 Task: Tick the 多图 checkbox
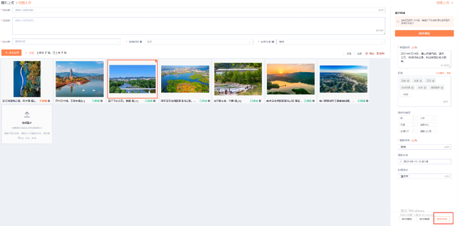[x=344, y=53]
